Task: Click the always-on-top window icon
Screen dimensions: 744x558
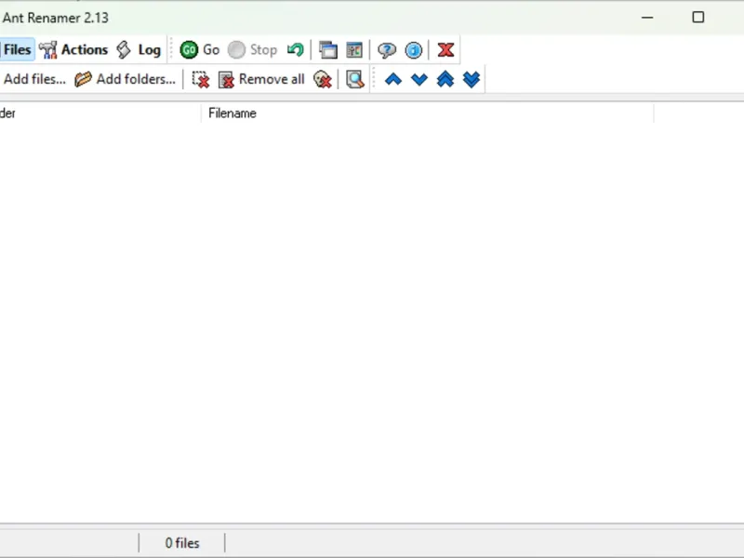Action: (328, 50)
